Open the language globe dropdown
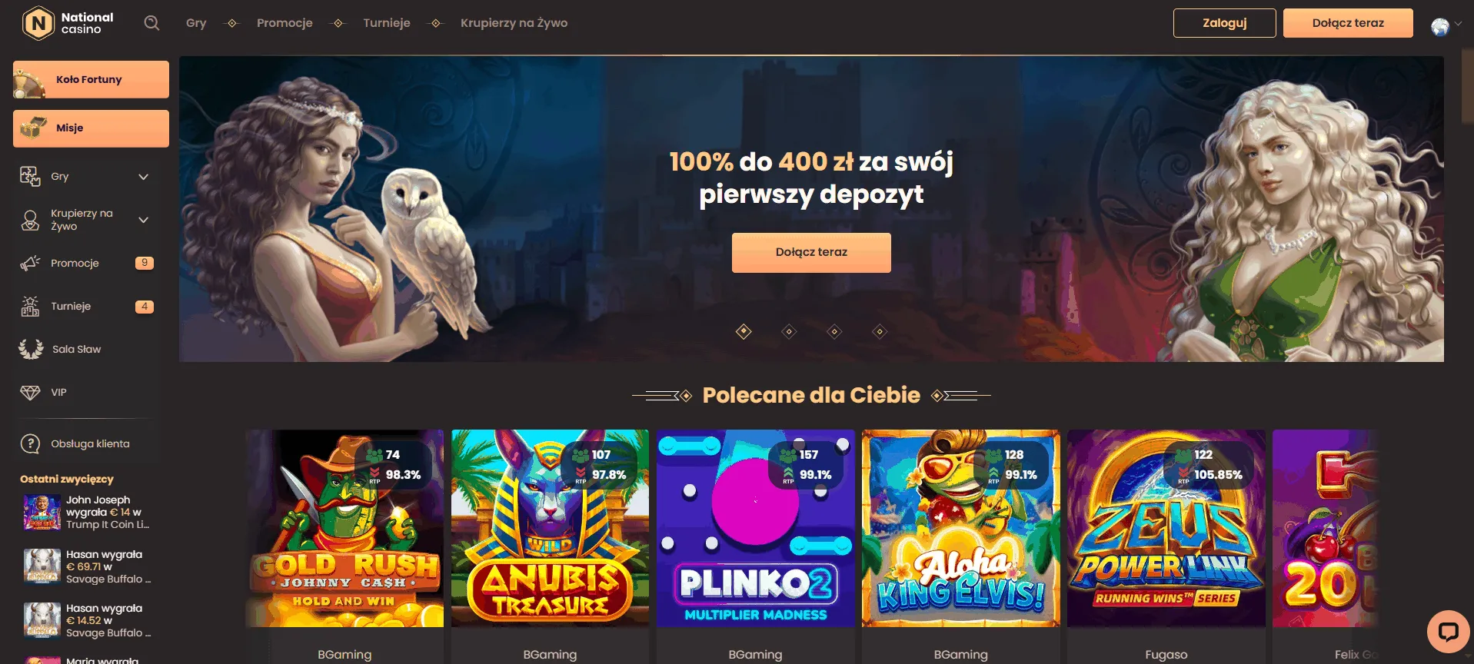1474x664 pixels. tap(1446, 26)
